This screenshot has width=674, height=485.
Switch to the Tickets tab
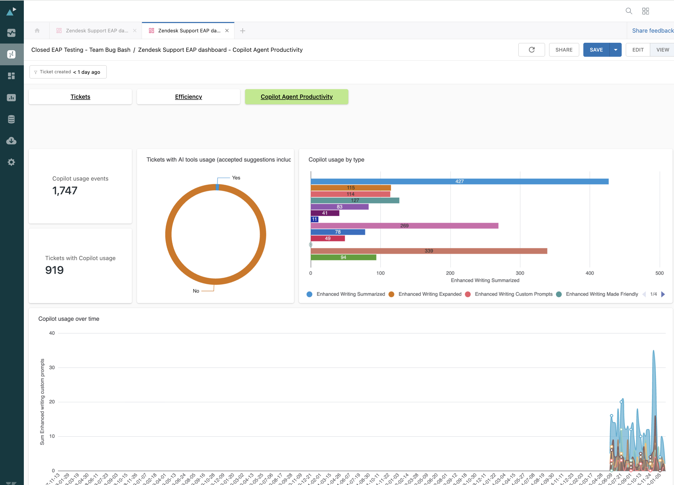tap(80, 97)
